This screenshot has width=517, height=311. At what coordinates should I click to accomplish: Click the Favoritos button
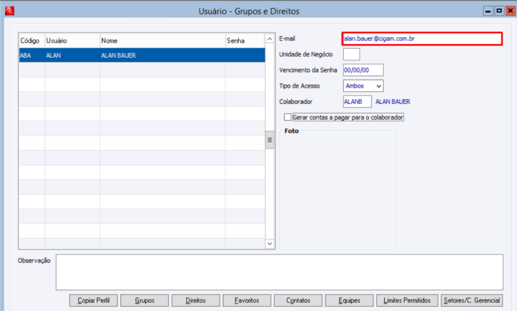tap(247, 300)
